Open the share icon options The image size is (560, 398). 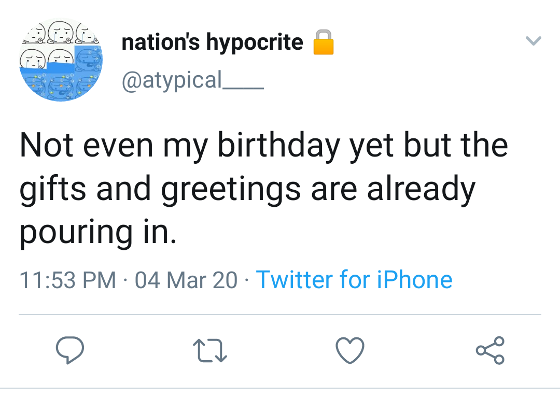(489, 350)
